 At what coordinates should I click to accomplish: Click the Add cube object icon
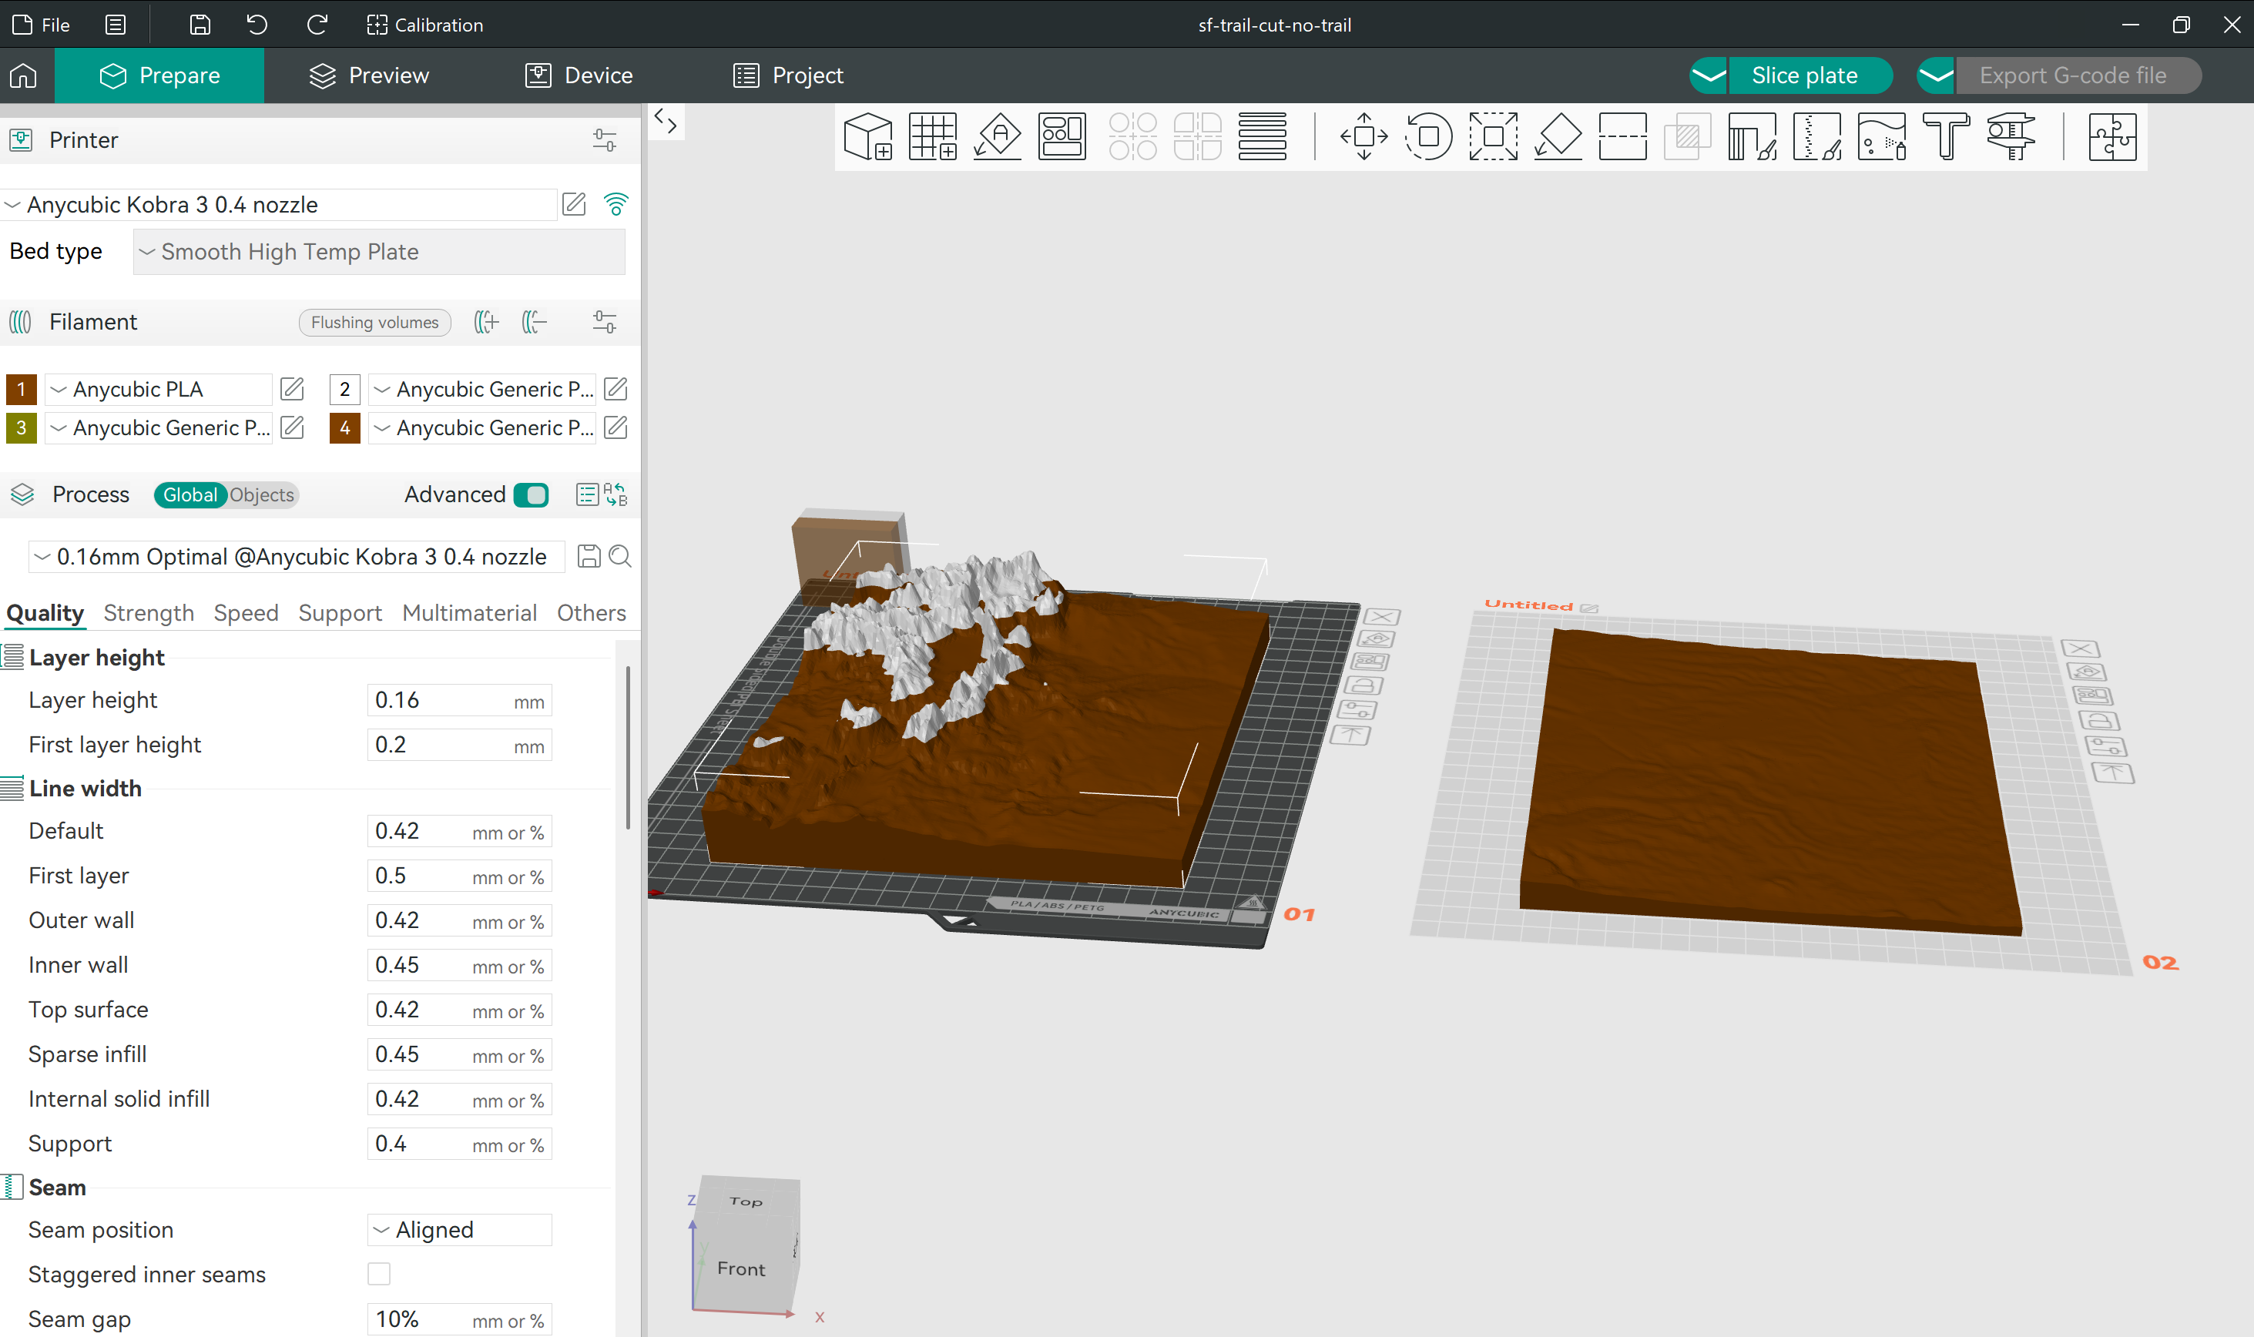tap(867, 137)
